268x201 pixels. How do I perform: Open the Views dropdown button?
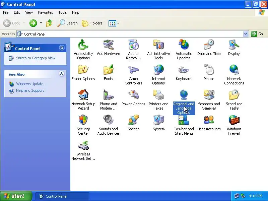pyautogui.click(x=114, y=23)
